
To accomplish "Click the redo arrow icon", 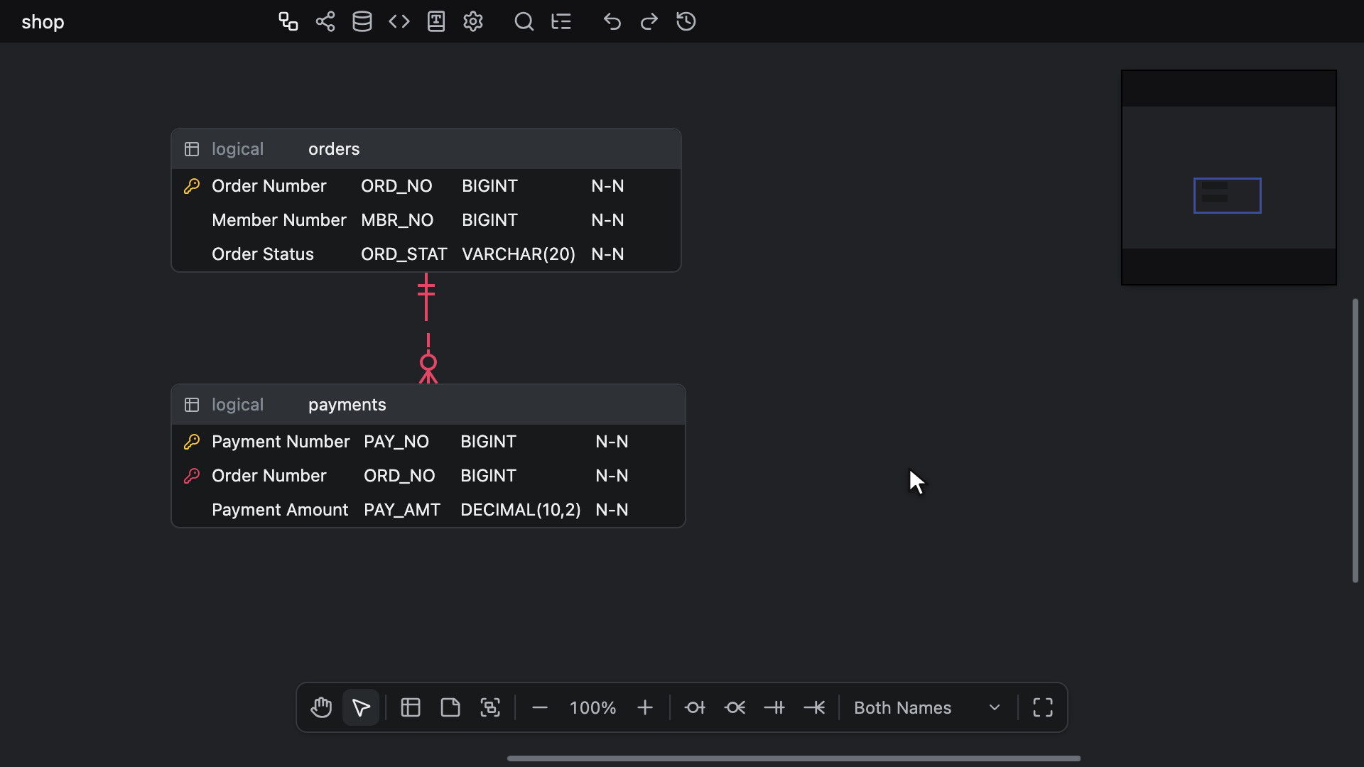I will coord(649,21).
